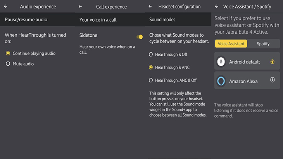The image size is (283, 159).
Task: Click 'The voice assistant will stop listening' note
Action: coord(246,110)
